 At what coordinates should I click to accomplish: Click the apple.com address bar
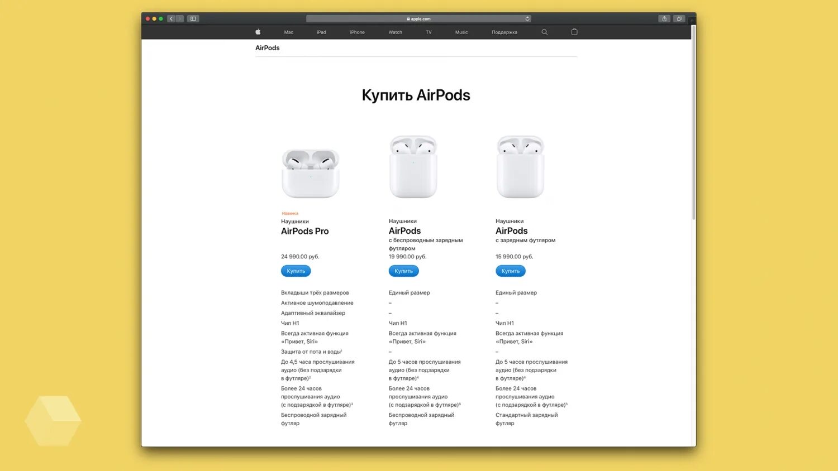(x=418, y=18)
